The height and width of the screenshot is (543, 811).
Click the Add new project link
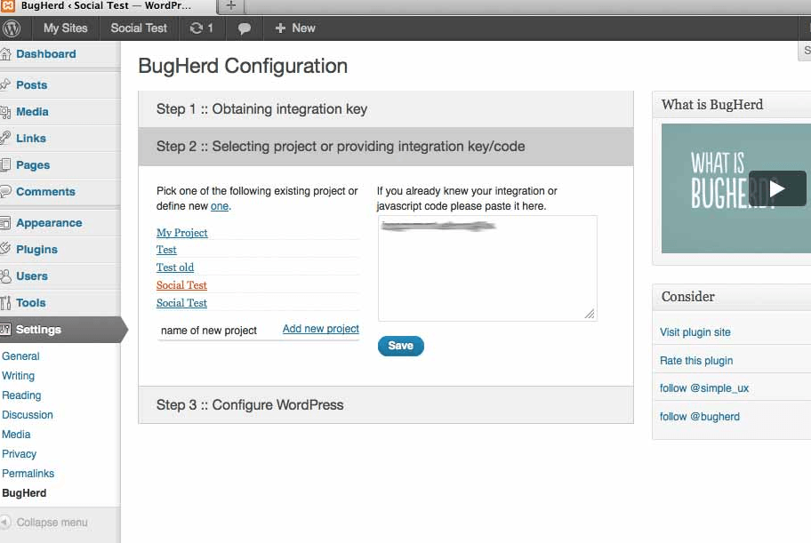321,329
